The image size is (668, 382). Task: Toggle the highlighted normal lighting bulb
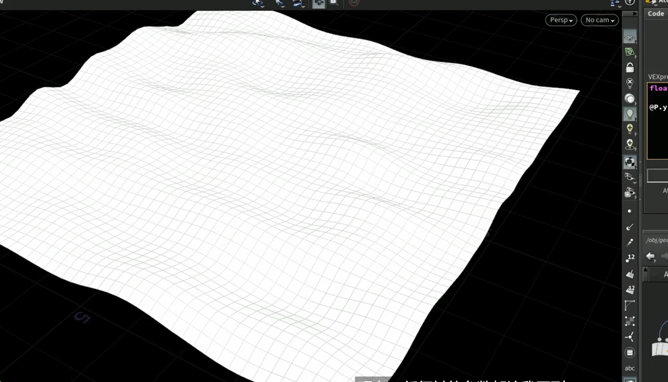[x=630, y=114]
